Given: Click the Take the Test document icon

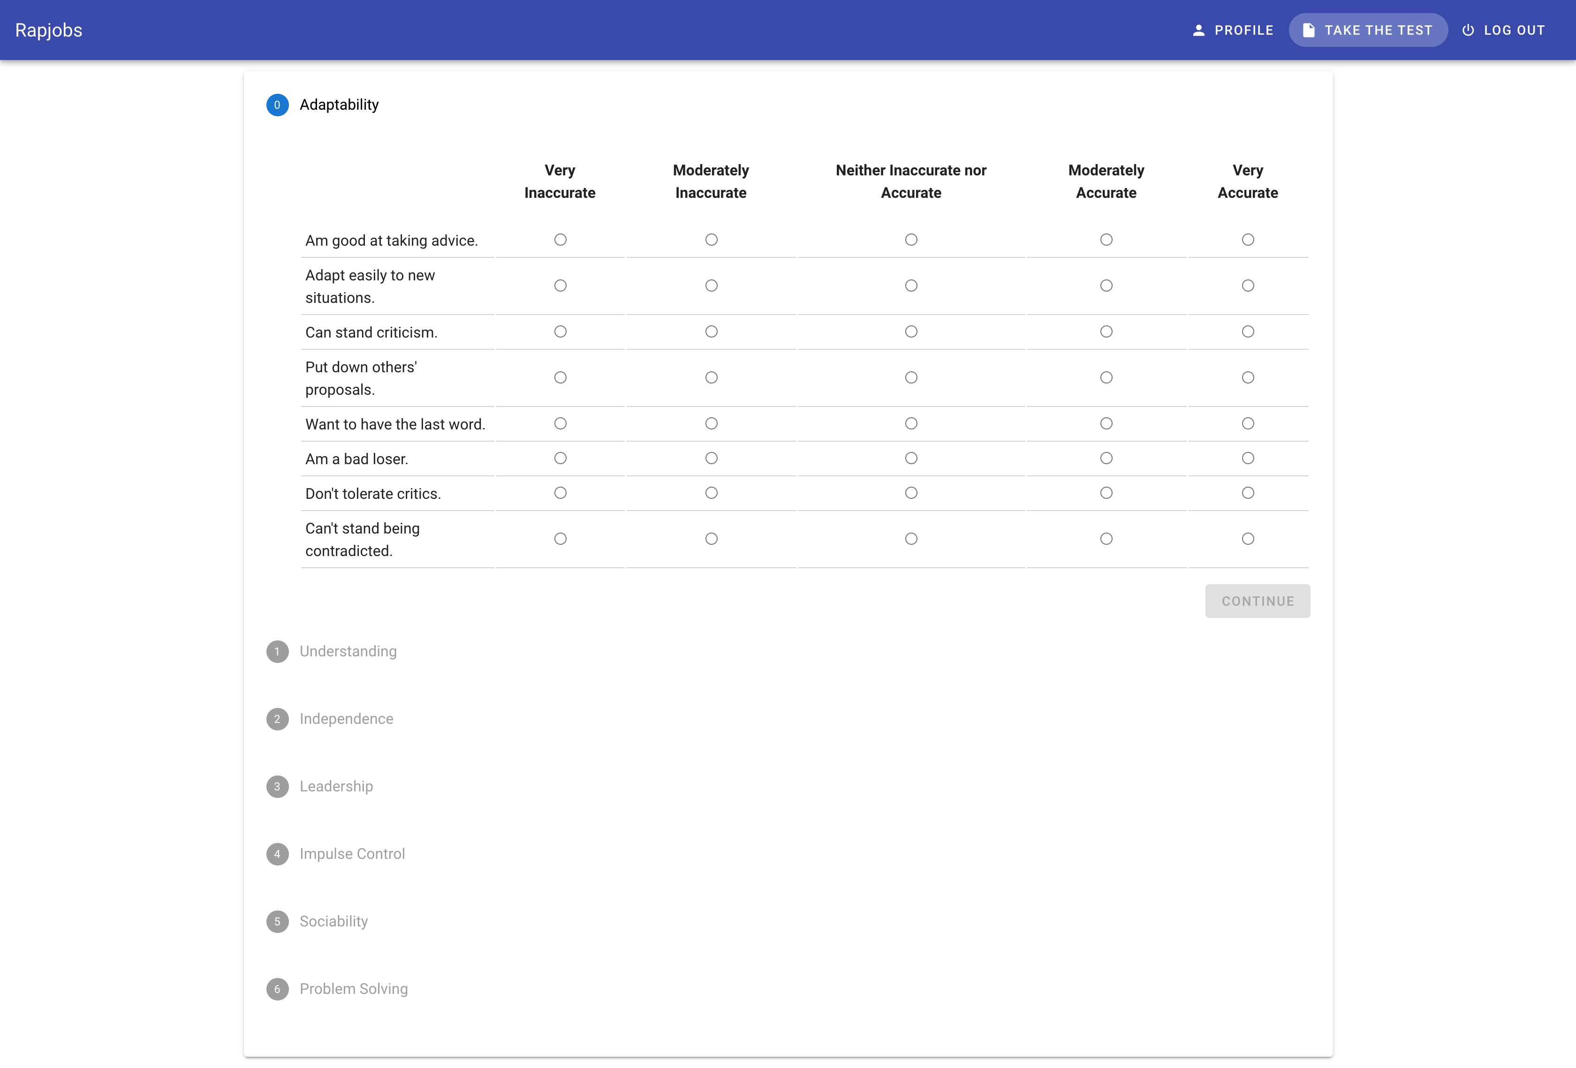Looking at the screenshot, I should click(1309, 30).
